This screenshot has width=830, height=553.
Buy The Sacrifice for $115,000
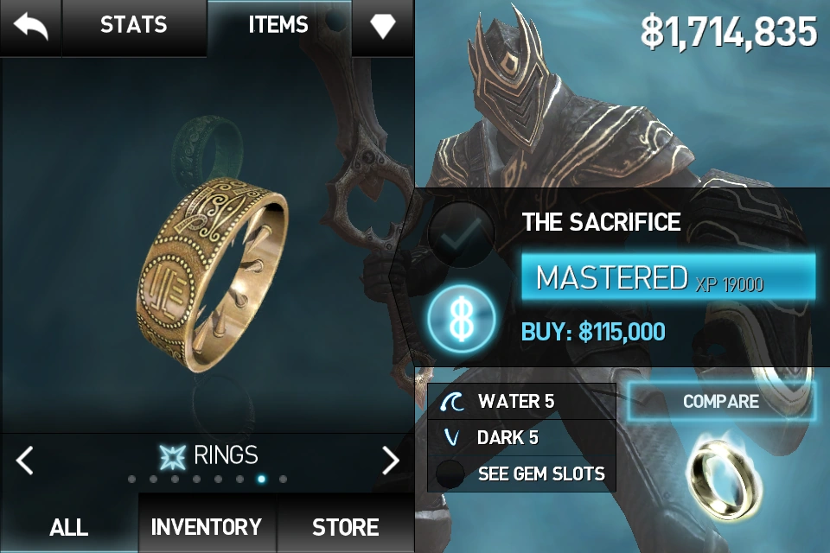tap(593, 332)
